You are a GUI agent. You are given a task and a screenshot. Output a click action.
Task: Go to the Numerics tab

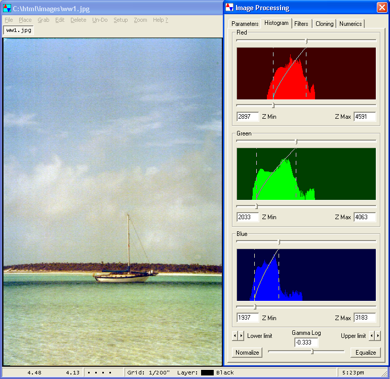[x=350, y=24]
